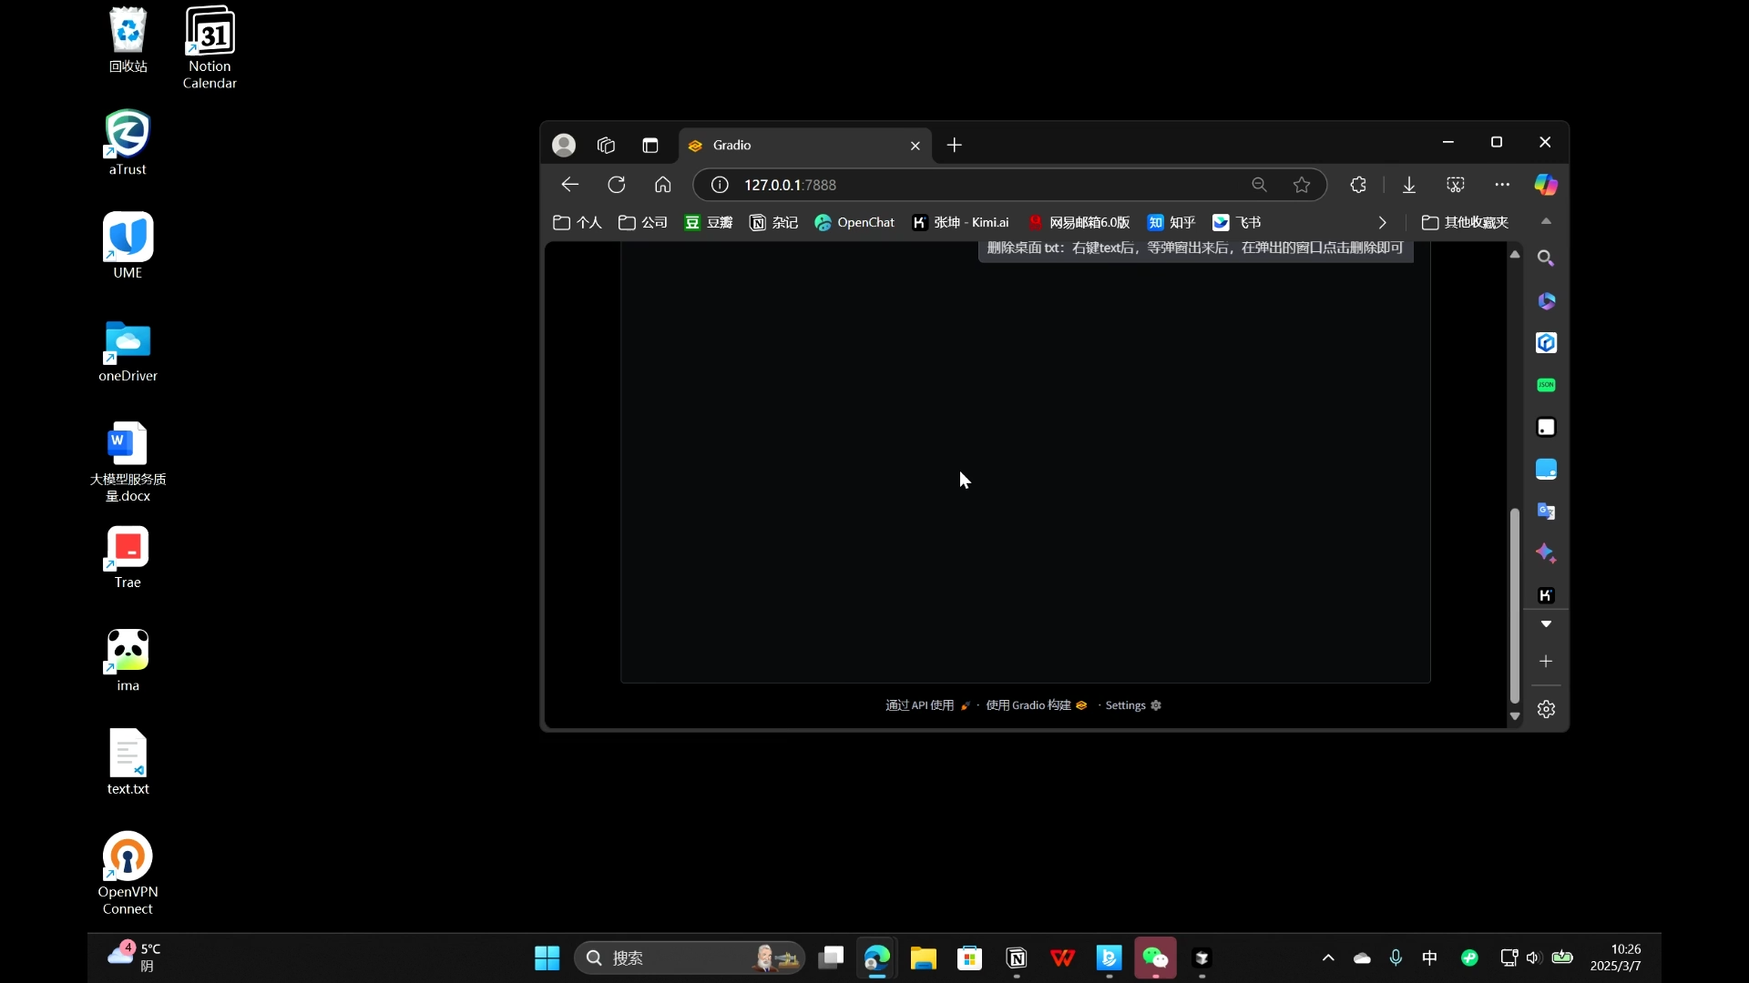The image size is (1749, 983).
Task: Open the Downloads arrow icon
Action: [x=1409, y=185]
